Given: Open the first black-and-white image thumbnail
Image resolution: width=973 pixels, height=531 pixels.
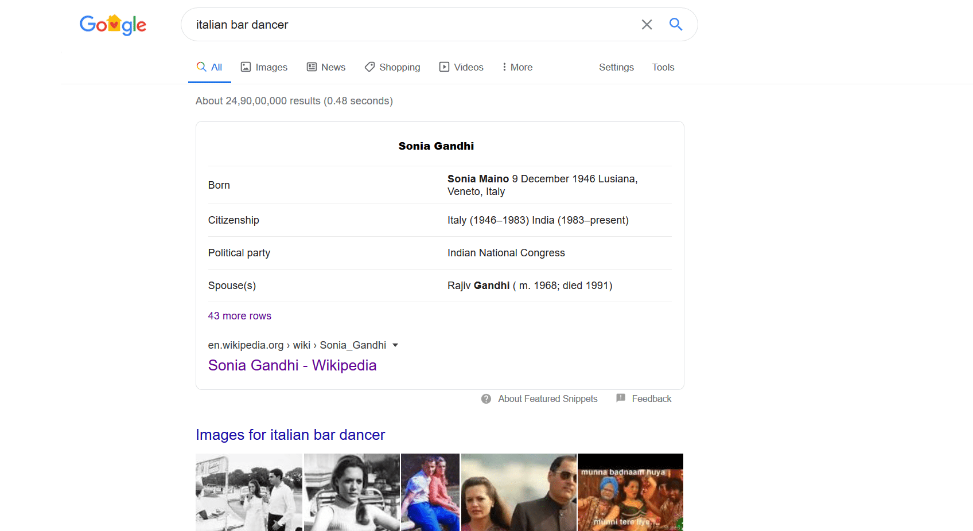Looking at the screenshot, I should (x=248, y=492).
